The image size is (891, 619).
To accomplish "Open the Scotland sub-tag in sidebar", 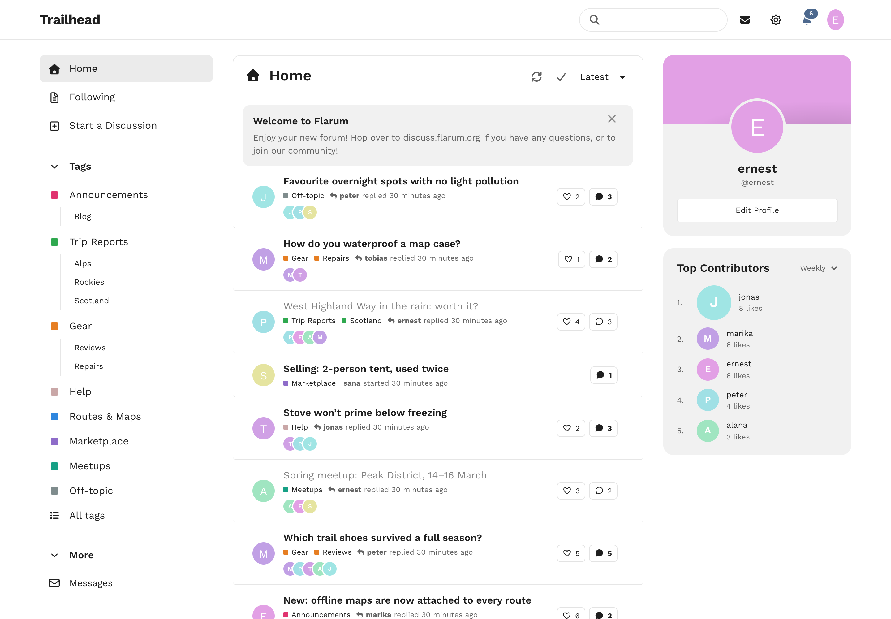I will pos(92,301).
